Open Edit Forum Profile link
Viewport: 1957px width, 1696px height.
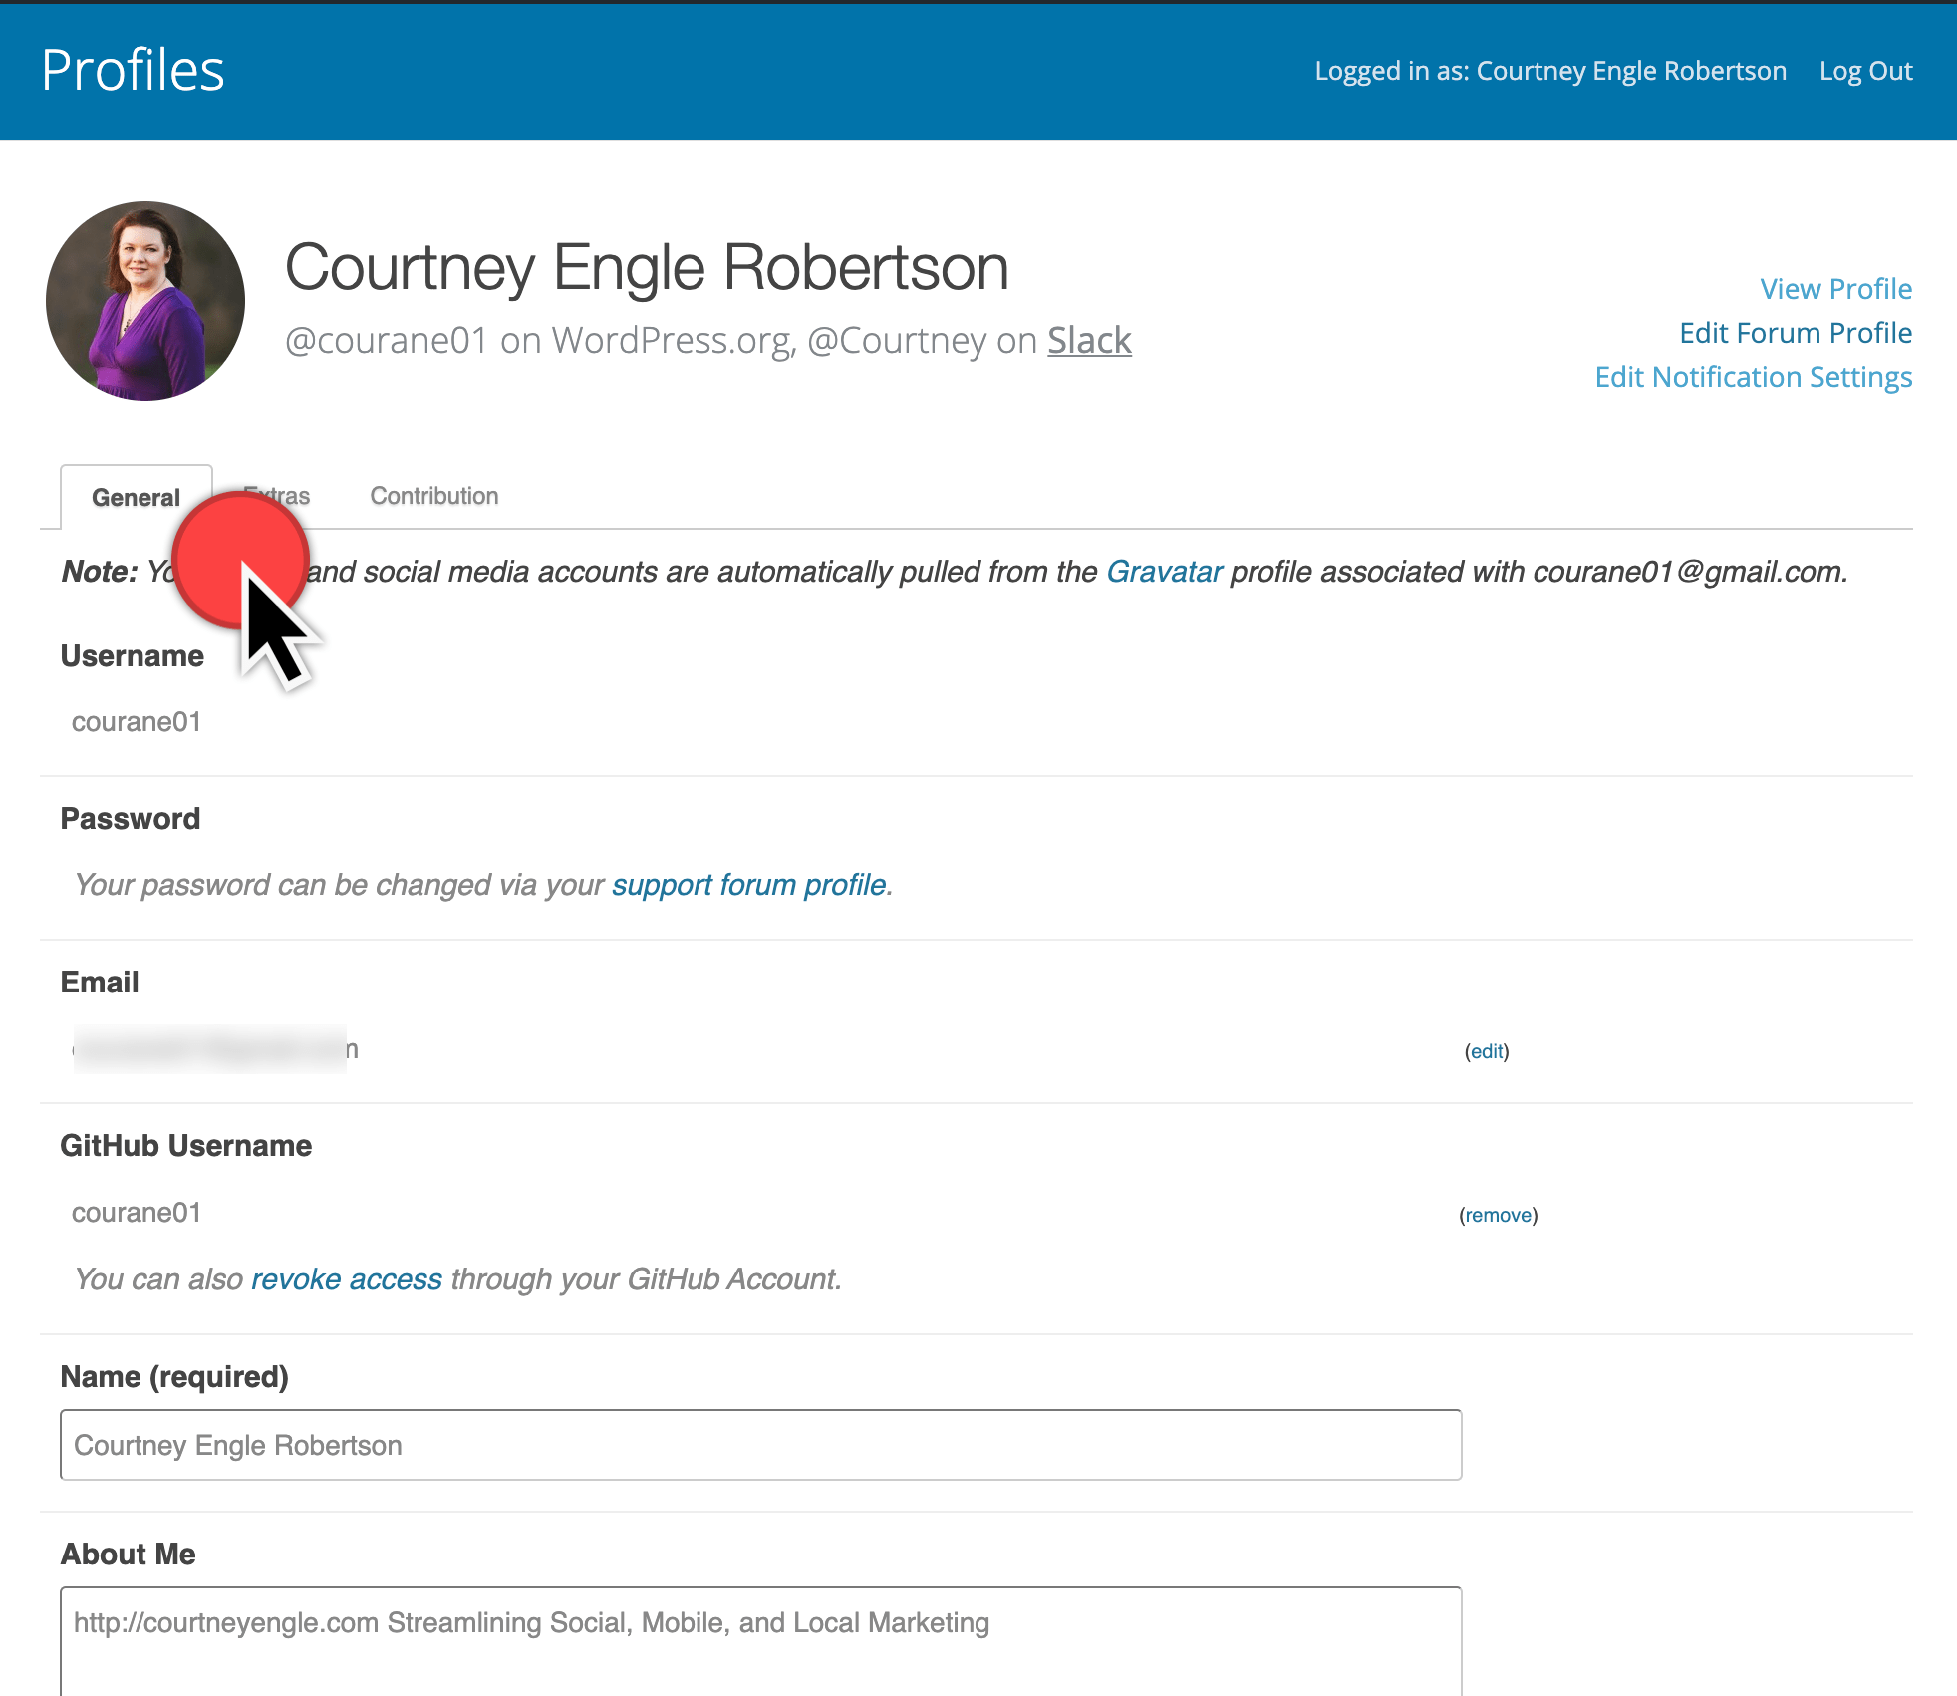[1796, 333]
